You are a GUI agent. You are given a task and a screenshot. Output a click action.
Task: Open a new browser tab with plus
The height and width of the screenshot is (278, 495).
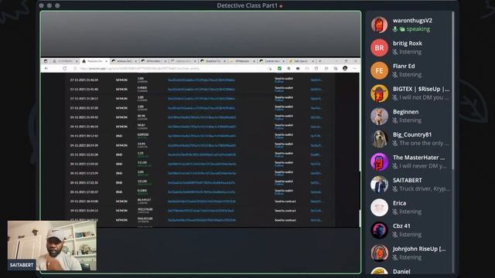point(319,61)
